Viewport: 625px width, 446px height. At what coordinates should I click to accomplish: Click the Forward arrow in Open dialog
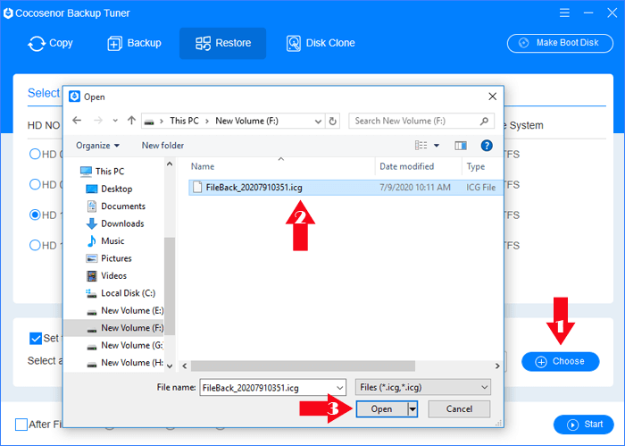98,121
